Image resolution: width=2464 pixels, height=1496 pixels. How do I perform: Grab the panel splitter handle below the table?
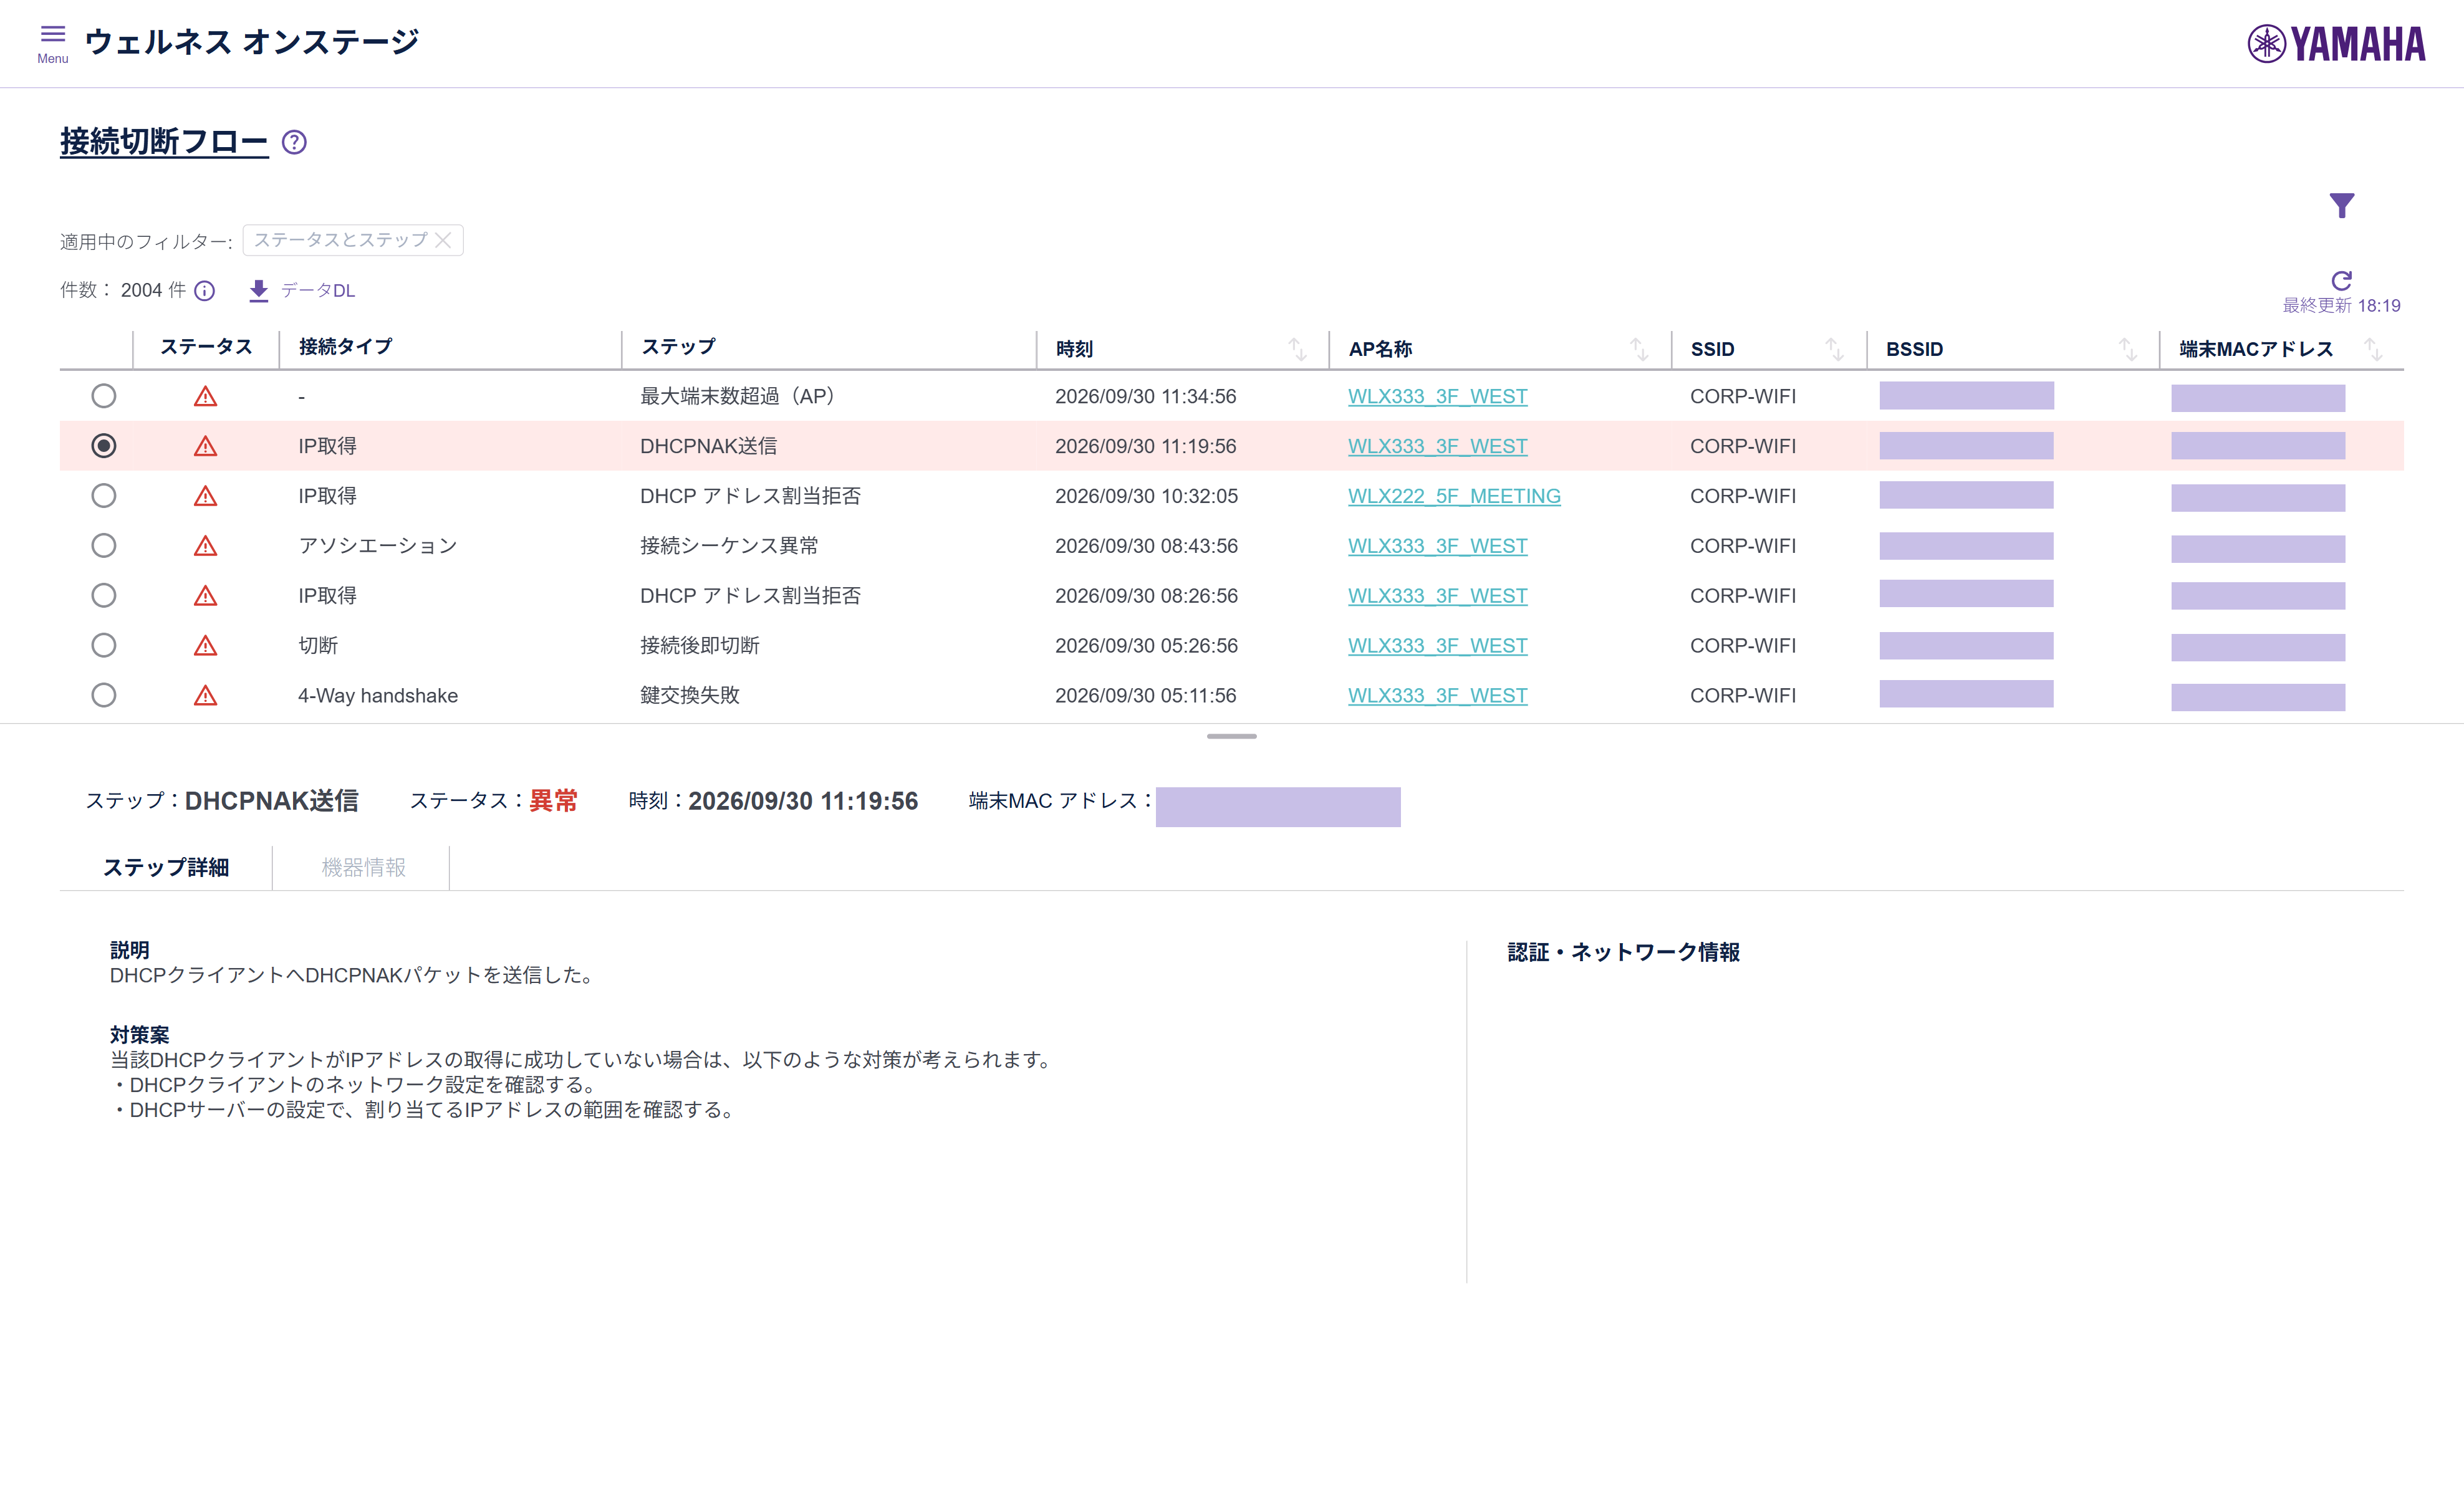click(1231, 736)
